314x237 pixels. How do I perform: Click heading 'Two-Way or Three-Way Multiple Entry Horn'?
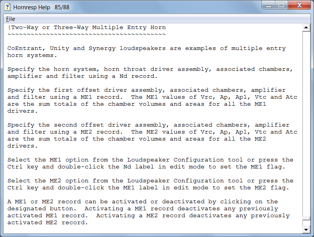[89, 27]
